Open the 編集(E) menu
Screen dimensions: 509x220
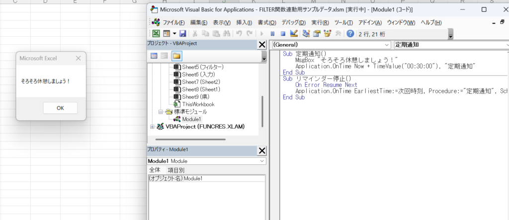tap(199, 23)
